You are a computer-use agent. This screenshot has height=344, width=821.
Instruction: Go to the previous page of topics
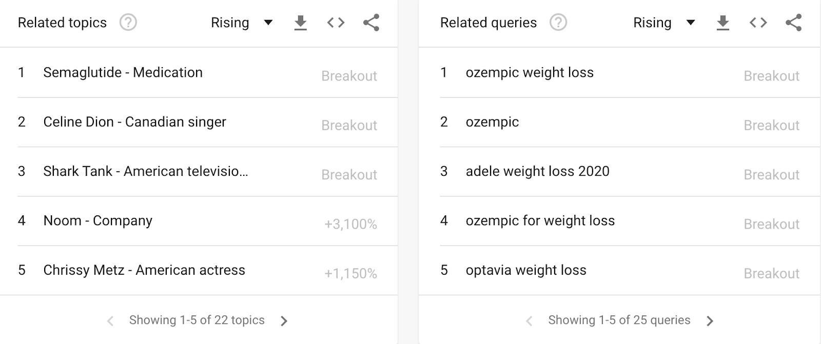(110, 321)
